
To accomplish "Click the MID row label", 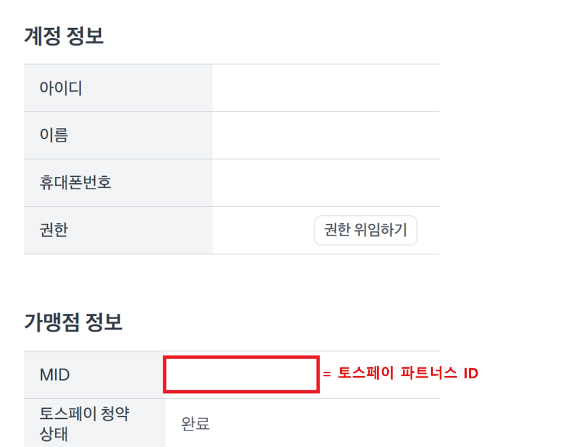I will (55, 374).
